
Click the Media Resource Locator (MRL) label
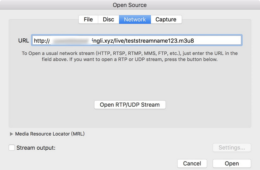tap(50, 134)
